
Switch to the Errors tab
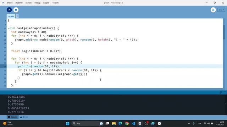pyautogui.click(x=24, y=117)
